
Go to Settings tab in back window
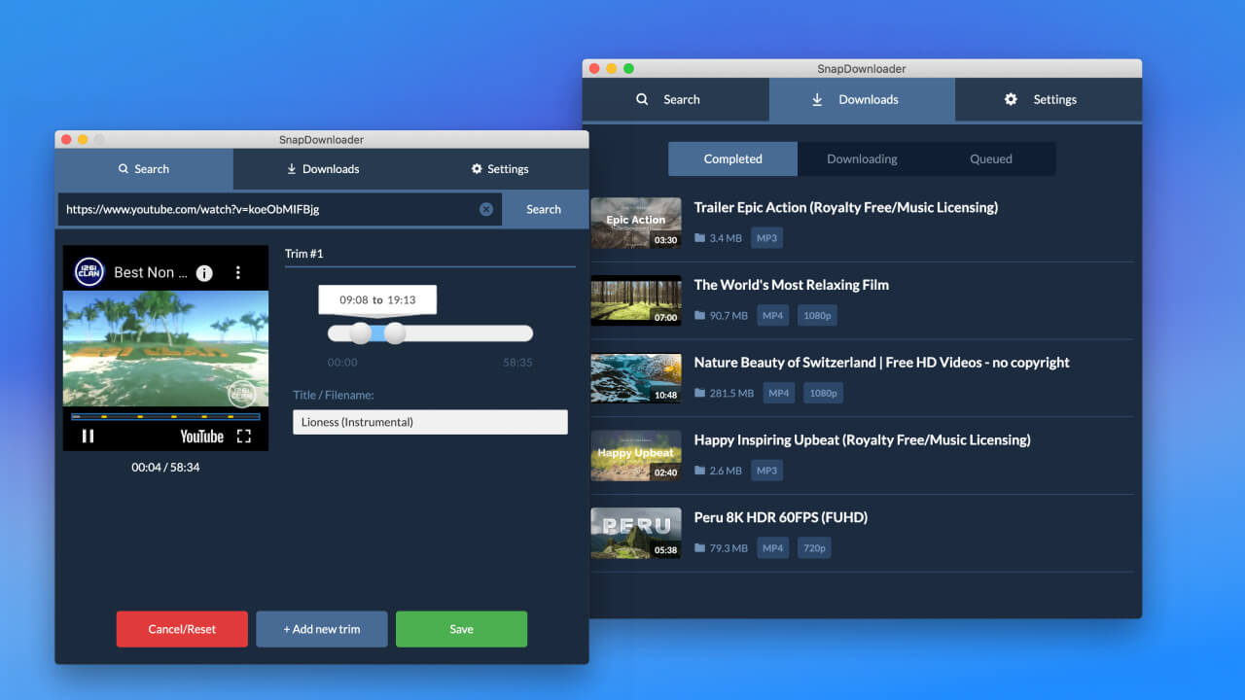(x=1049, y=99)
